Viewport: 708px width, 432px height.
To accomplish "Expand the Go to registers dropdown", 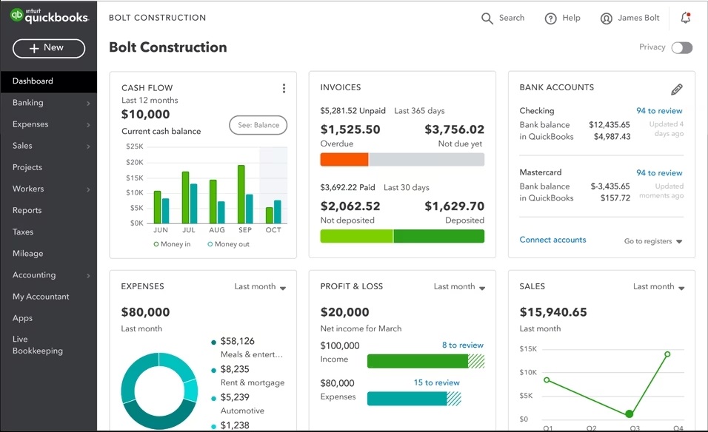I will coord(652,241).
